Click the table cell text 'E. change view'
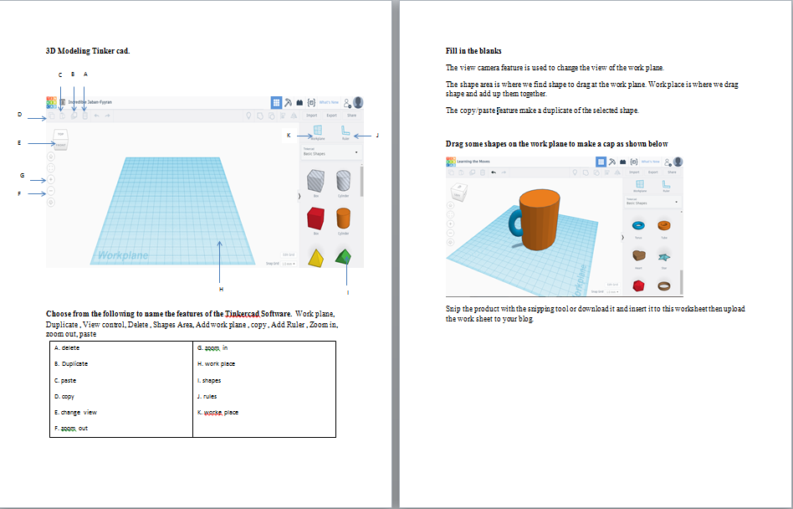The height and width of the screenshot is (509, 793). pyautogui.click(x=75, y=413)
